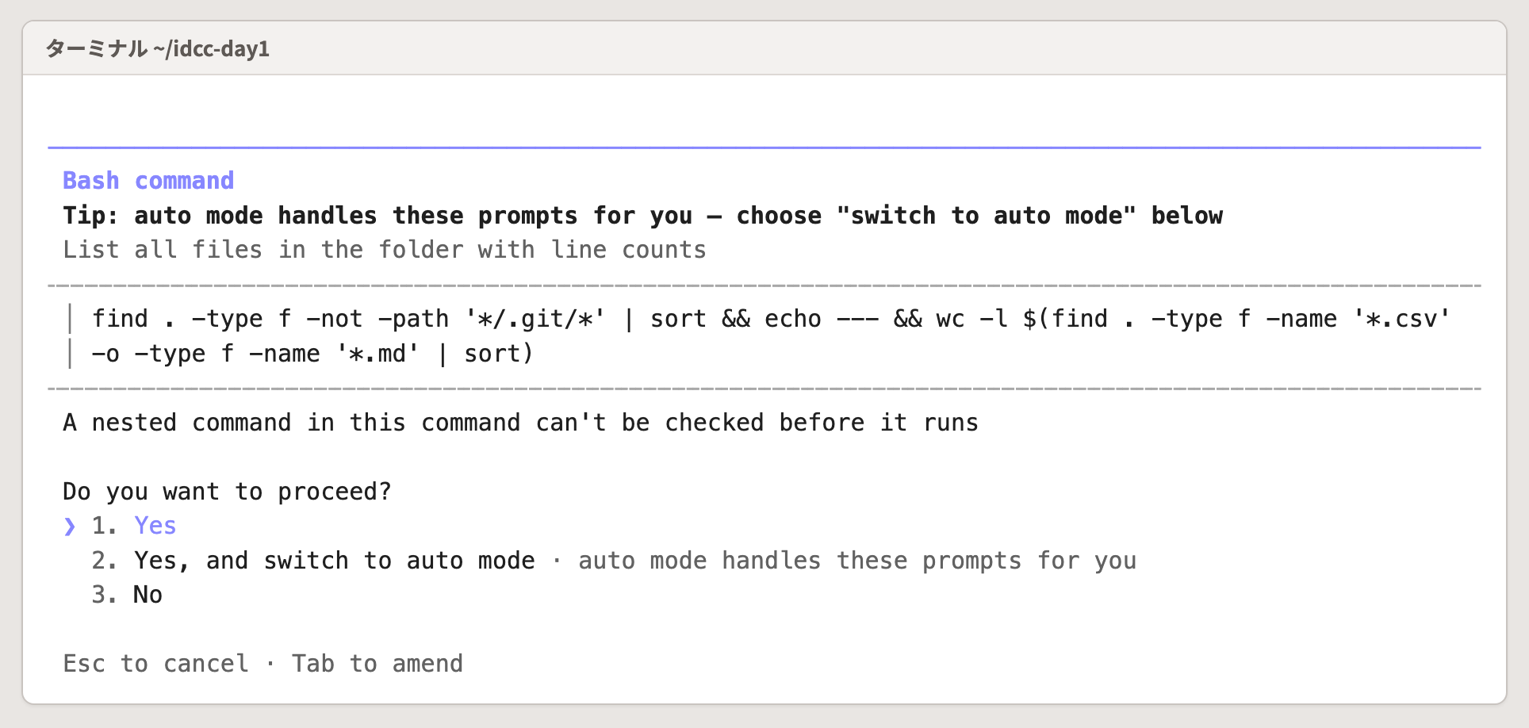The height and width of the screenshot is (728, 1529).
Task: Click the Bash command heading
Action: coord(148,181)
